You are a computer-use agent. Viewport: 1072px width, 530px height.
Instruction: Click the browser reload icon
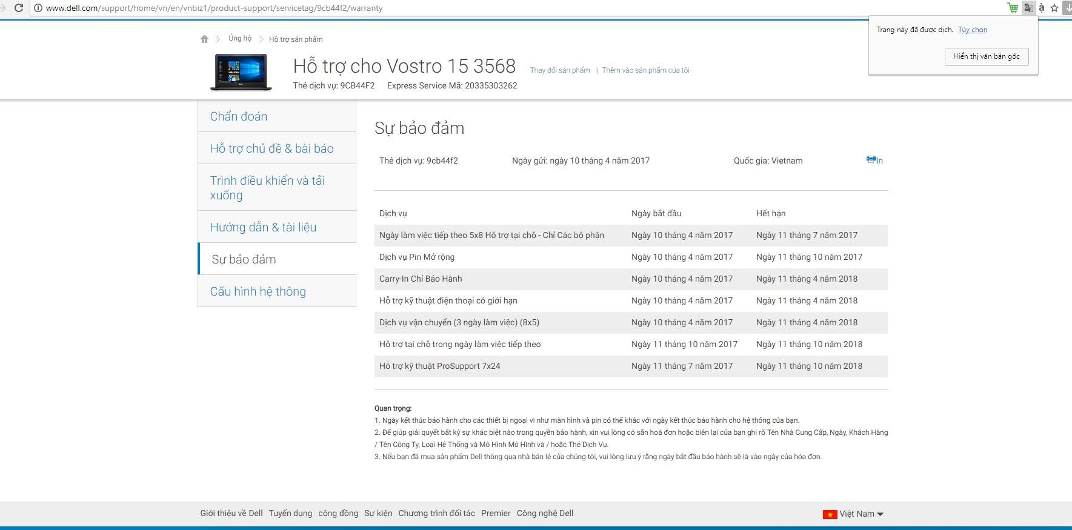19,8
